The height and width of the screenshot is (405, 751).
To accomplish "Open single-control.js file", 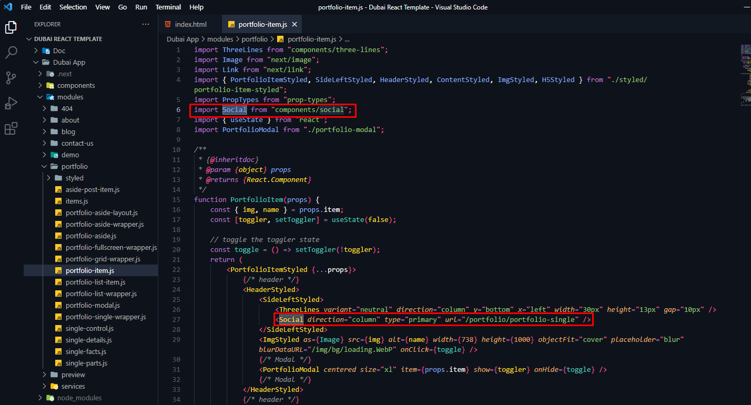I will coord(89,328).
